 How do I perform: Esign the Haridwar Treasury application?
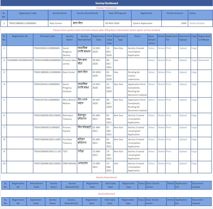click(194, 139)
